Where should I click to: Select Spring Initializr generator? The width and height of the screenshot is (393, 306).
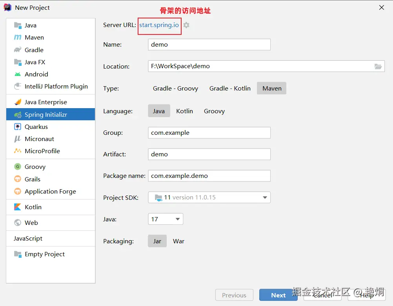click(51, 114)
